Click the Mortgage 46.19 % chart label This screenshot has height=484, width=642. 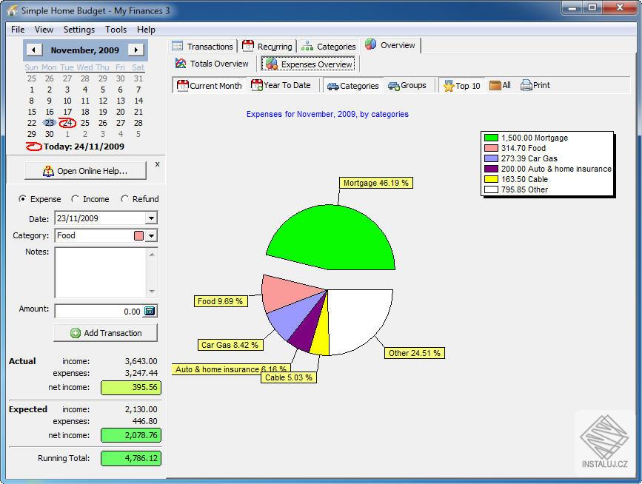pyautogui.click(x=376, y=183)
